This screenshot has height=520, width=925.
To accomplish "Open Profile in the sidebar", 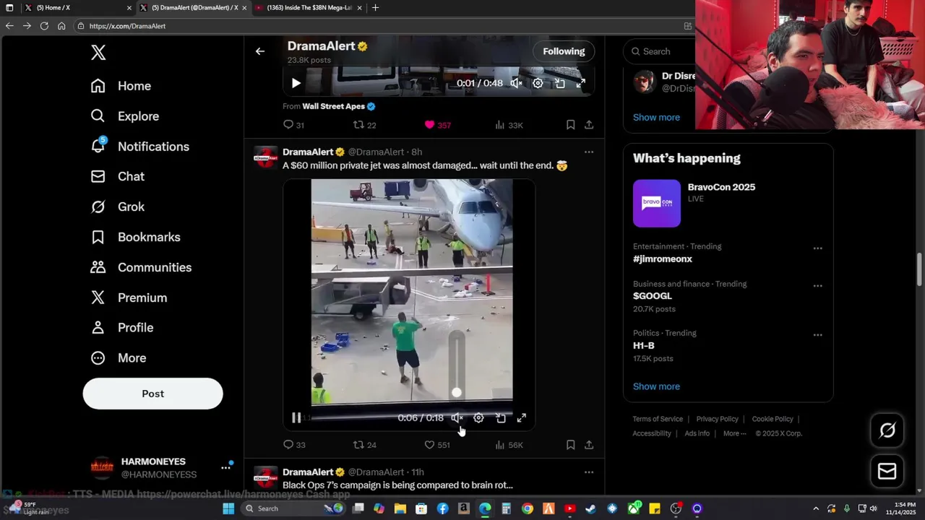I will pyautogui.click(x=121, y=327).
